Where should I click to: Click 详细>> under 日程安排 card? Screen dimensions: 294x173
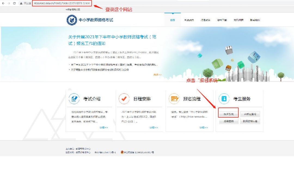pos(154,128)
